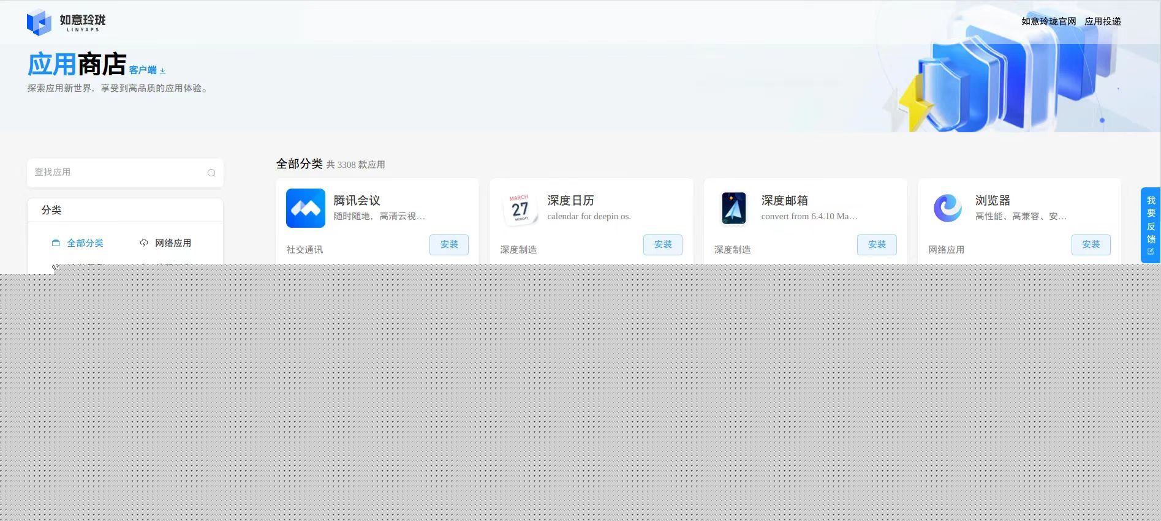Click the 深度制造 label under 深度日历
Screen dimensions: 1161x521
click(x=518, y=250)
